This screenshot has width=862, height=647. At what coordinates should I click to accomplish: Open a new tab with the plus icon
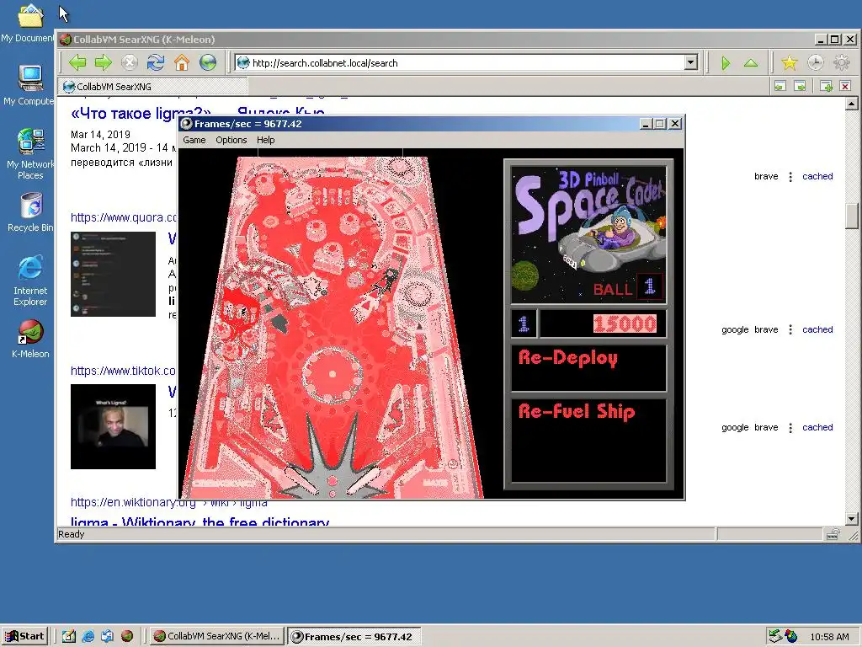[x=826, y=86]
